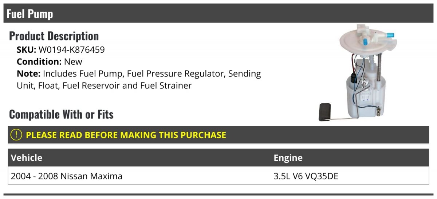Click the Product Description heading
This screenshot has width=437, height=199.
[x=54, y=36]
